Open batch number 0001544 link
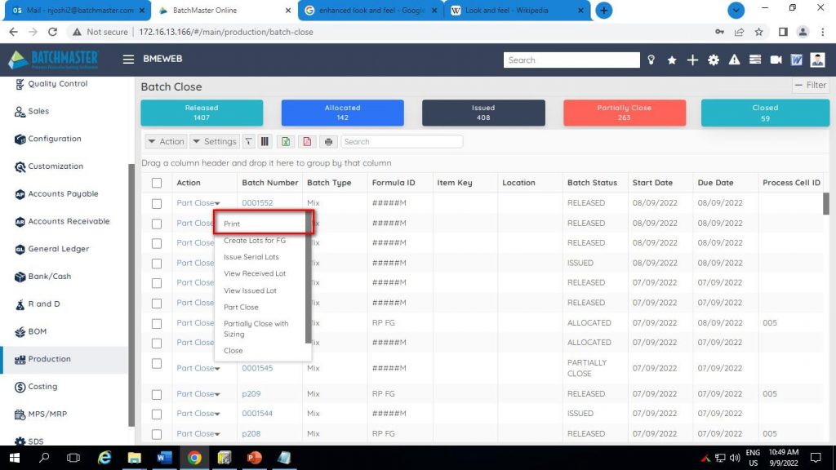The height and width of the screenshot is (470, 836). click(x=257, y=414)
